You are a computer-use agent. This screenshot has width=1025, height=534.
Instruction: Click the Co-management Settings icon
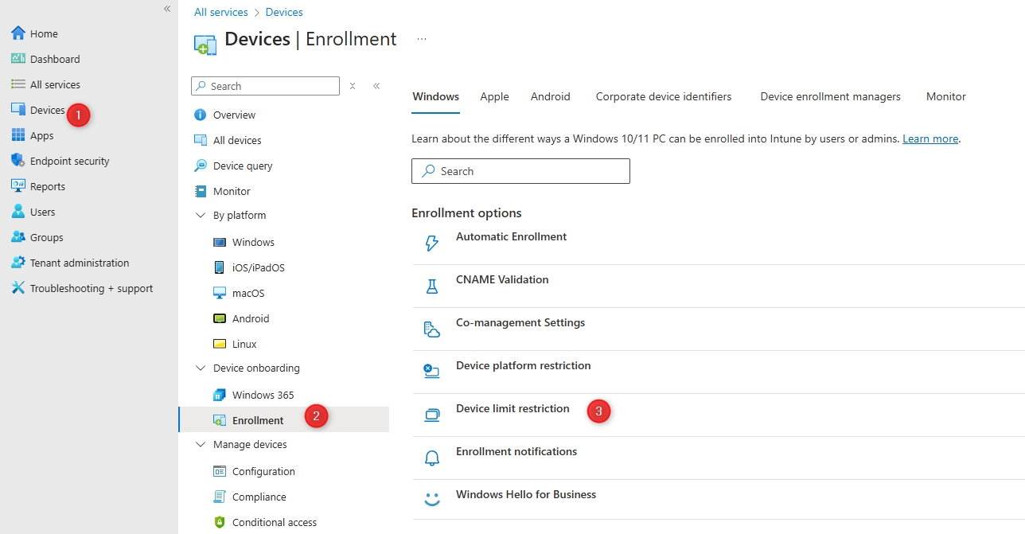click(432, 329)
